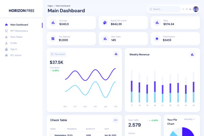Click the bar chart icon beside Data Tables
Image resolution: width=204 pixels, height=136 pixels.
tap(6, 37)
